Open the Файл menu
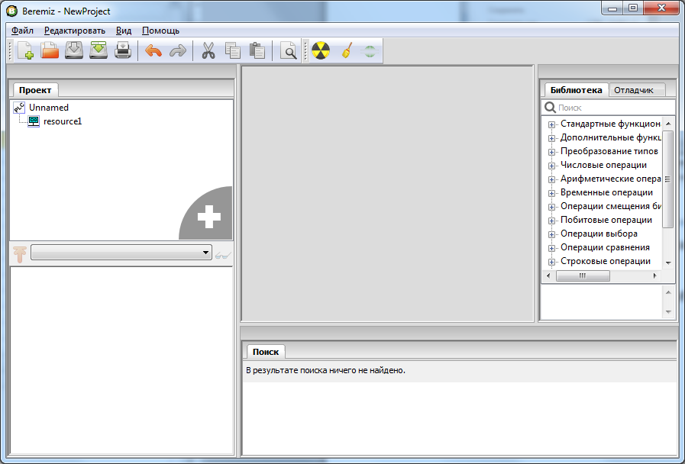The height and width of the screenshot is (464, 685). pyautogui.click(x=22, y=31)
